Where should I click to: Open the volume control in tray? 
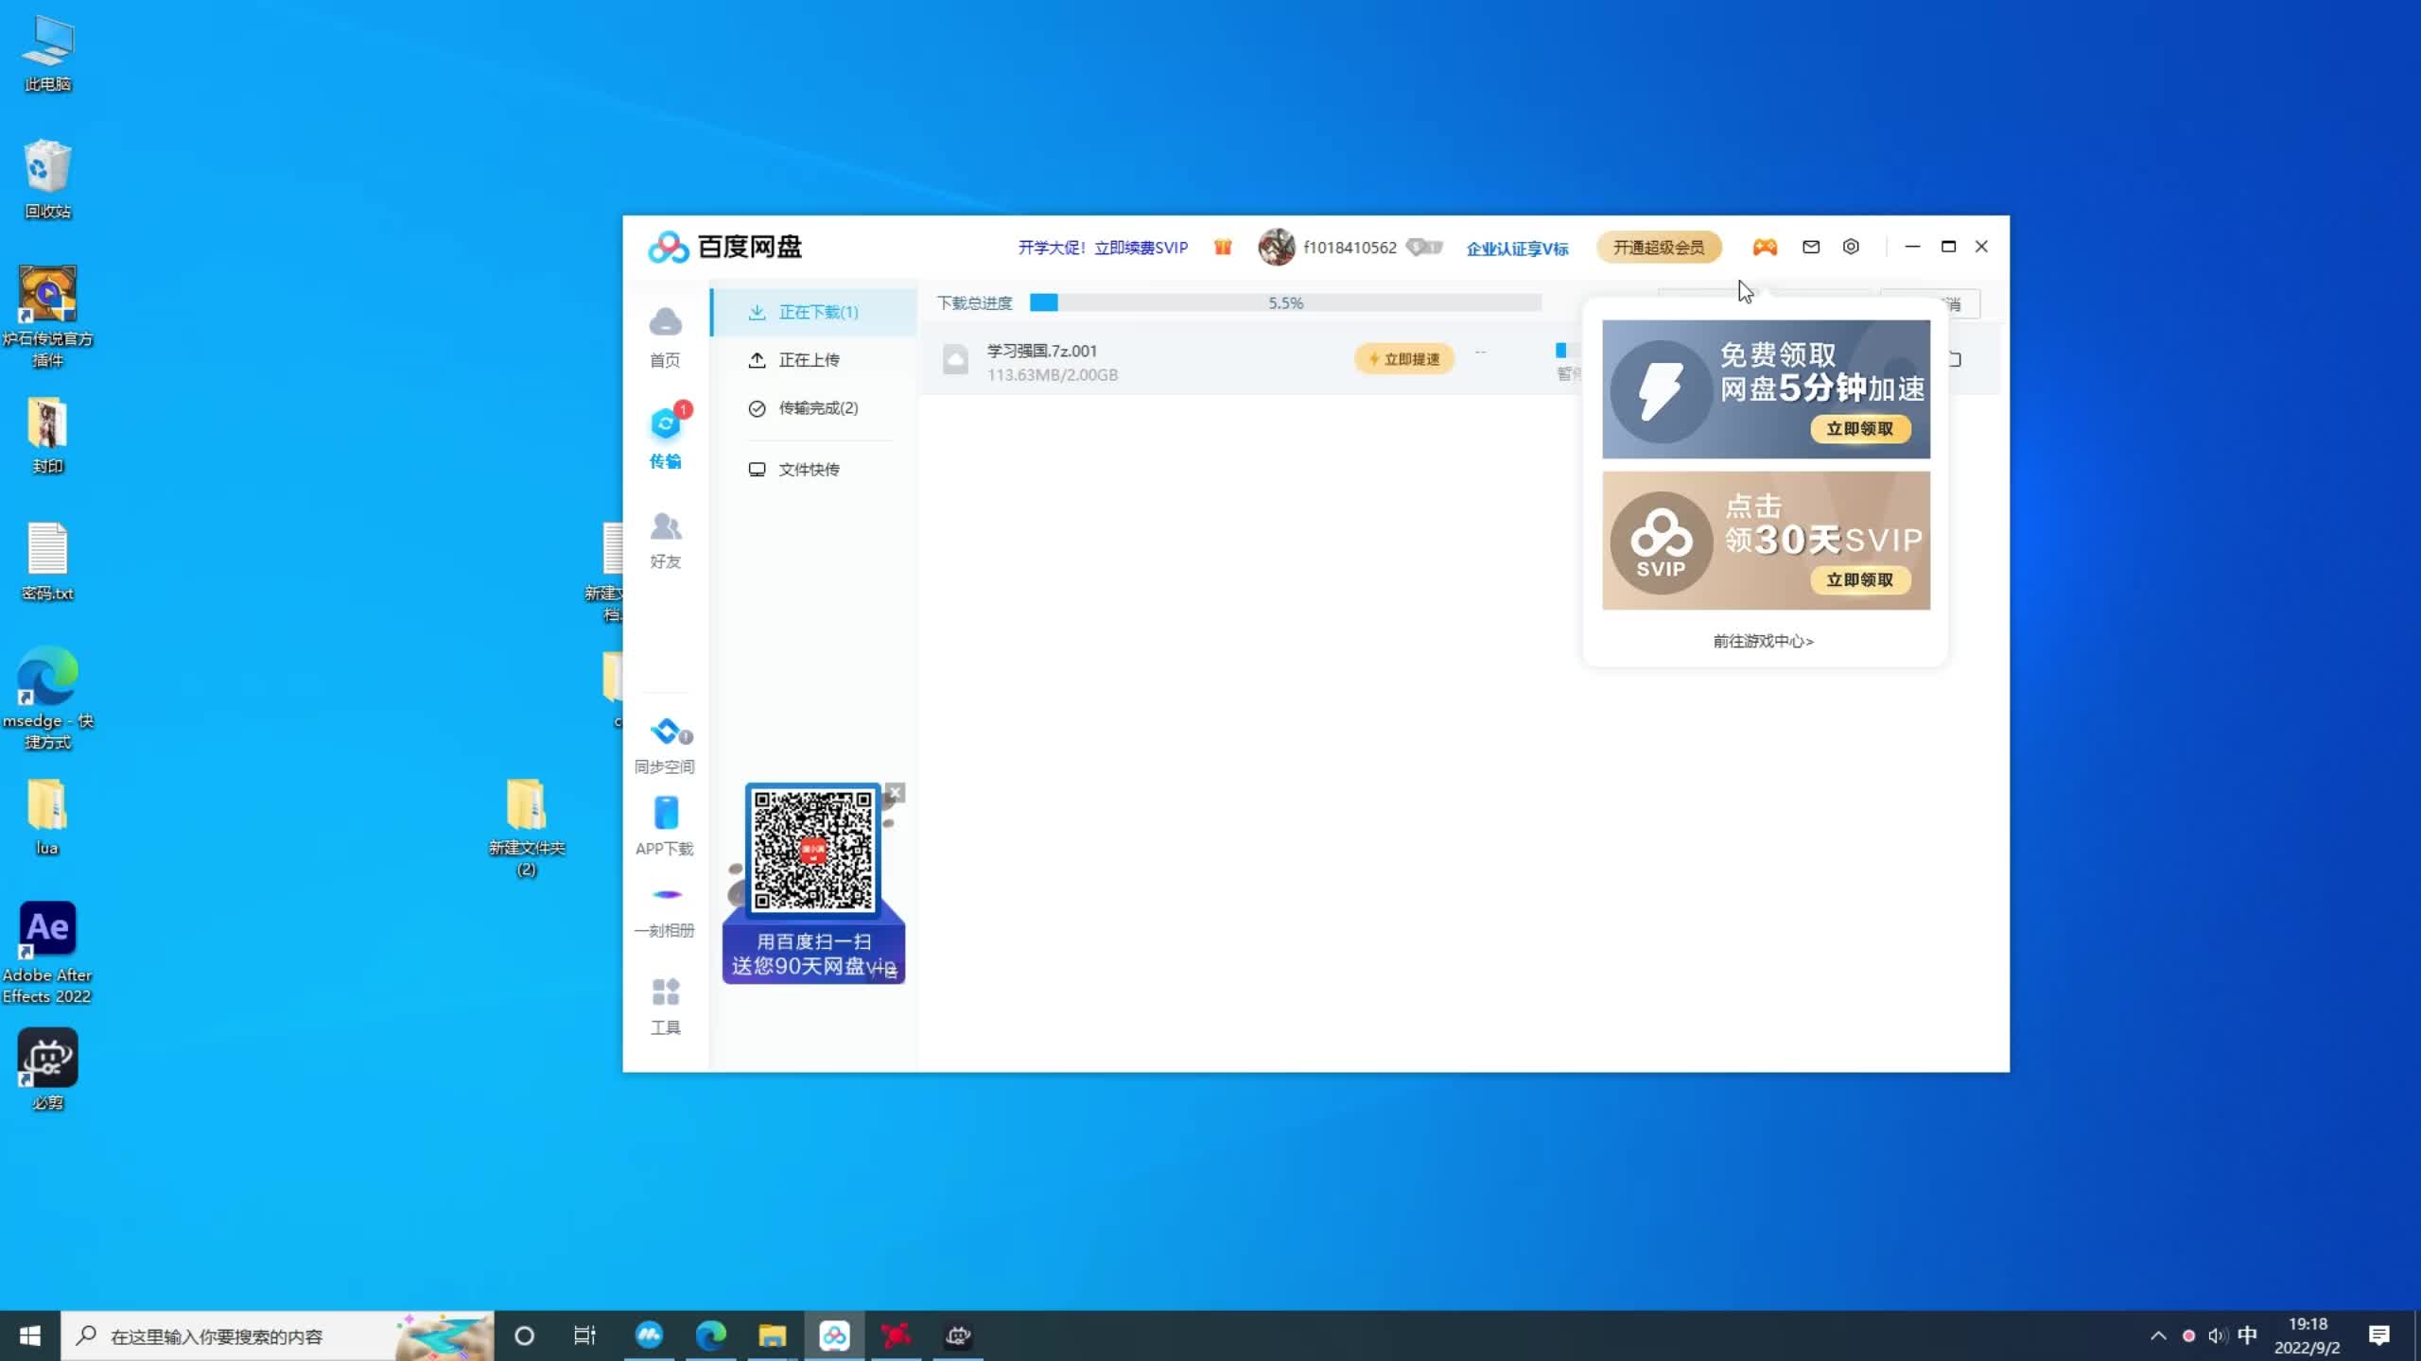[2218, 1335]
